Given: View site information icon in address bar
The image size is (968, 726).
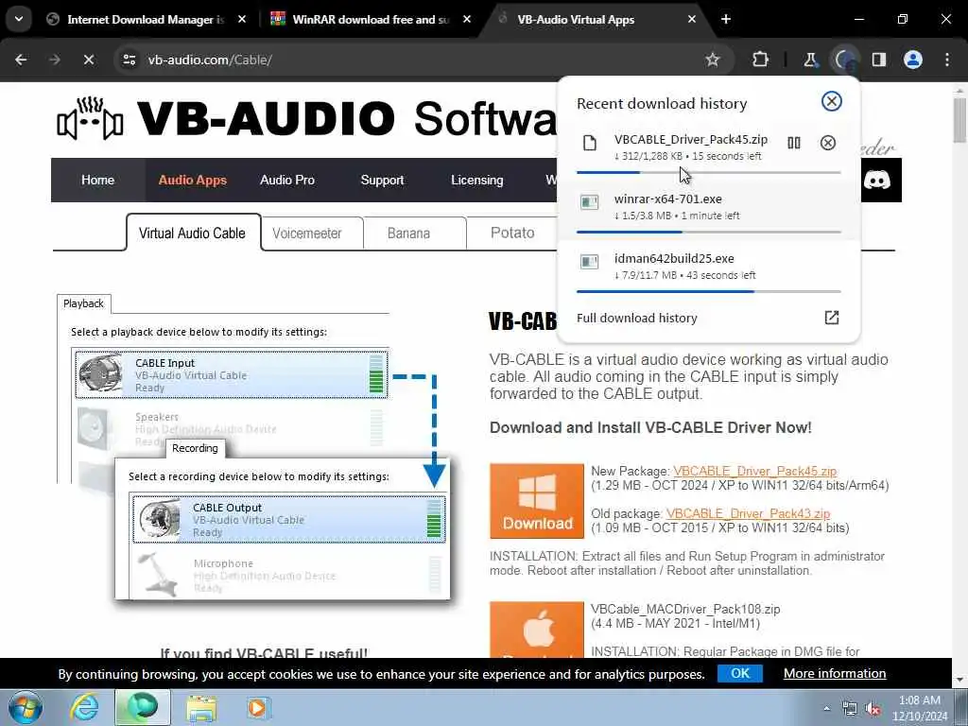Looking at the screenshot, I should [129, 60].
